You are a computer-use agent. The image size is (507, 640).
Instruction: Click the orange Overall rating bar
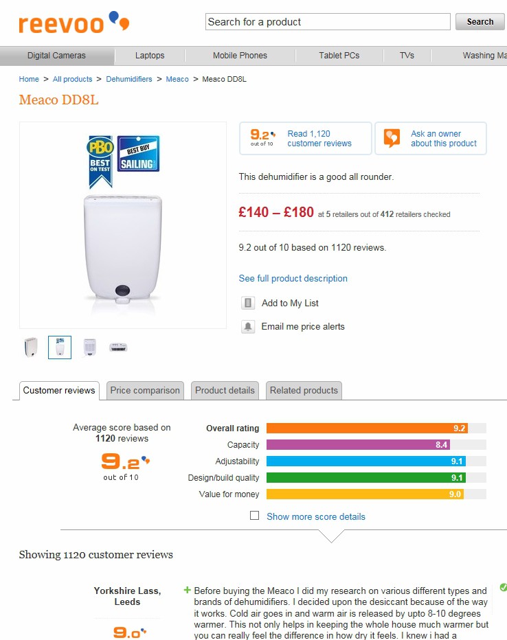click(367, 428)
